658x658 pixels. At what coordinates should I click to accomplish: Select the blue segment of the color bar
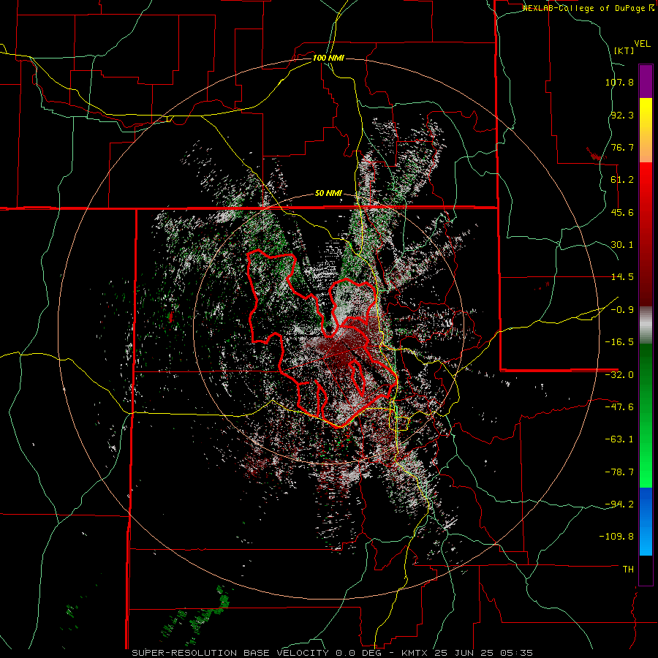pyautogui.click(x=646, y=521)
